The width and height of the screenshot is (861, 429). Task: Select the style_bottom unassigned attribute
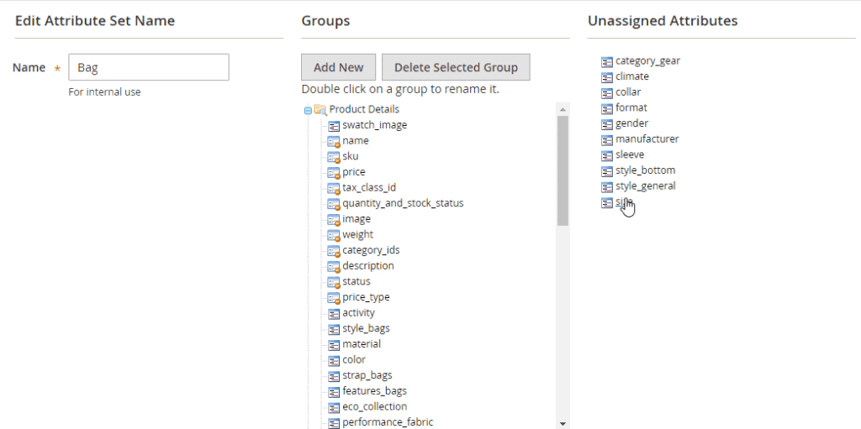click(x=645, y=170)
